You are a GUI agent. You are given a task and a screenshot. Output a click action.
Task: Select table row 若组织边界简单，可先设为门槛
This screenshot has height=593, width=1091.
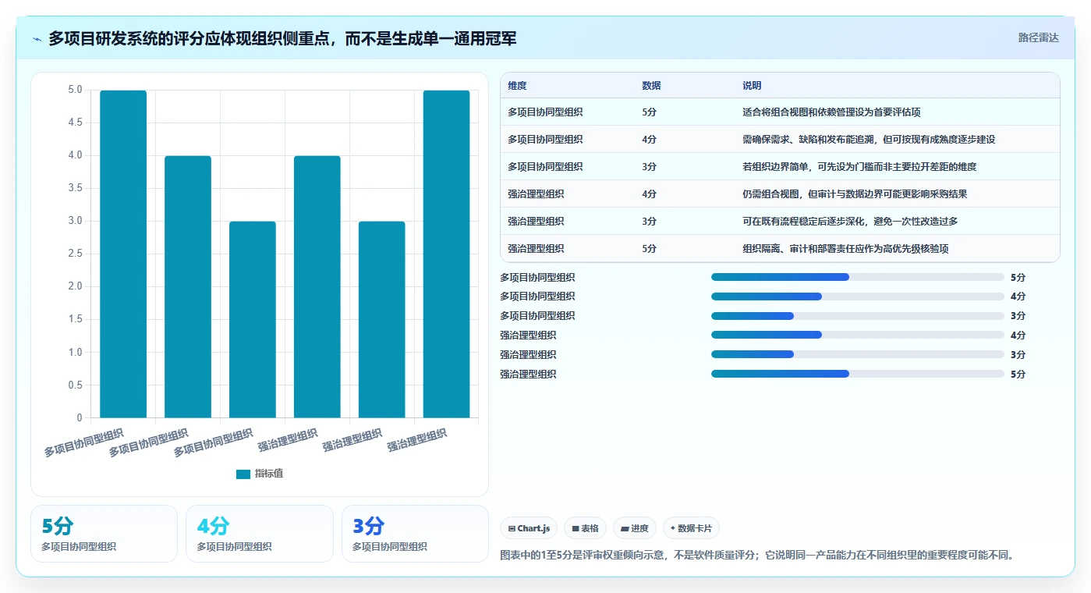point(780,167)
